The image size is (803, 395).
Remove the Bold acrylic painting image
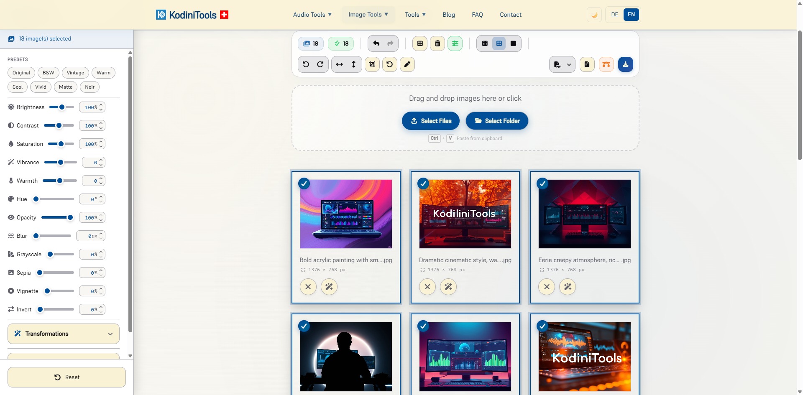(x=308, y=287)
